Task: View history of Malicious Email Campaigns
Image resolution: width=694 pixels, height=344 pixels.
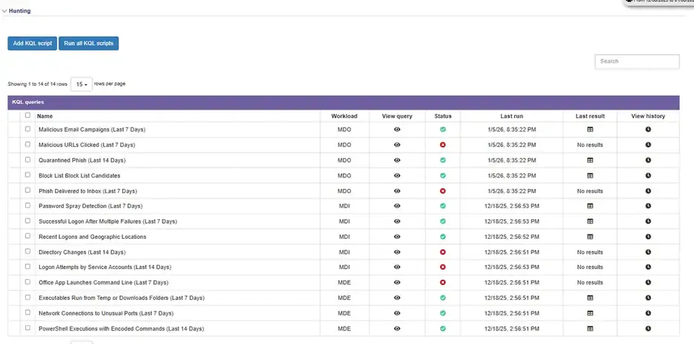Action: click(x=648, y=129)
